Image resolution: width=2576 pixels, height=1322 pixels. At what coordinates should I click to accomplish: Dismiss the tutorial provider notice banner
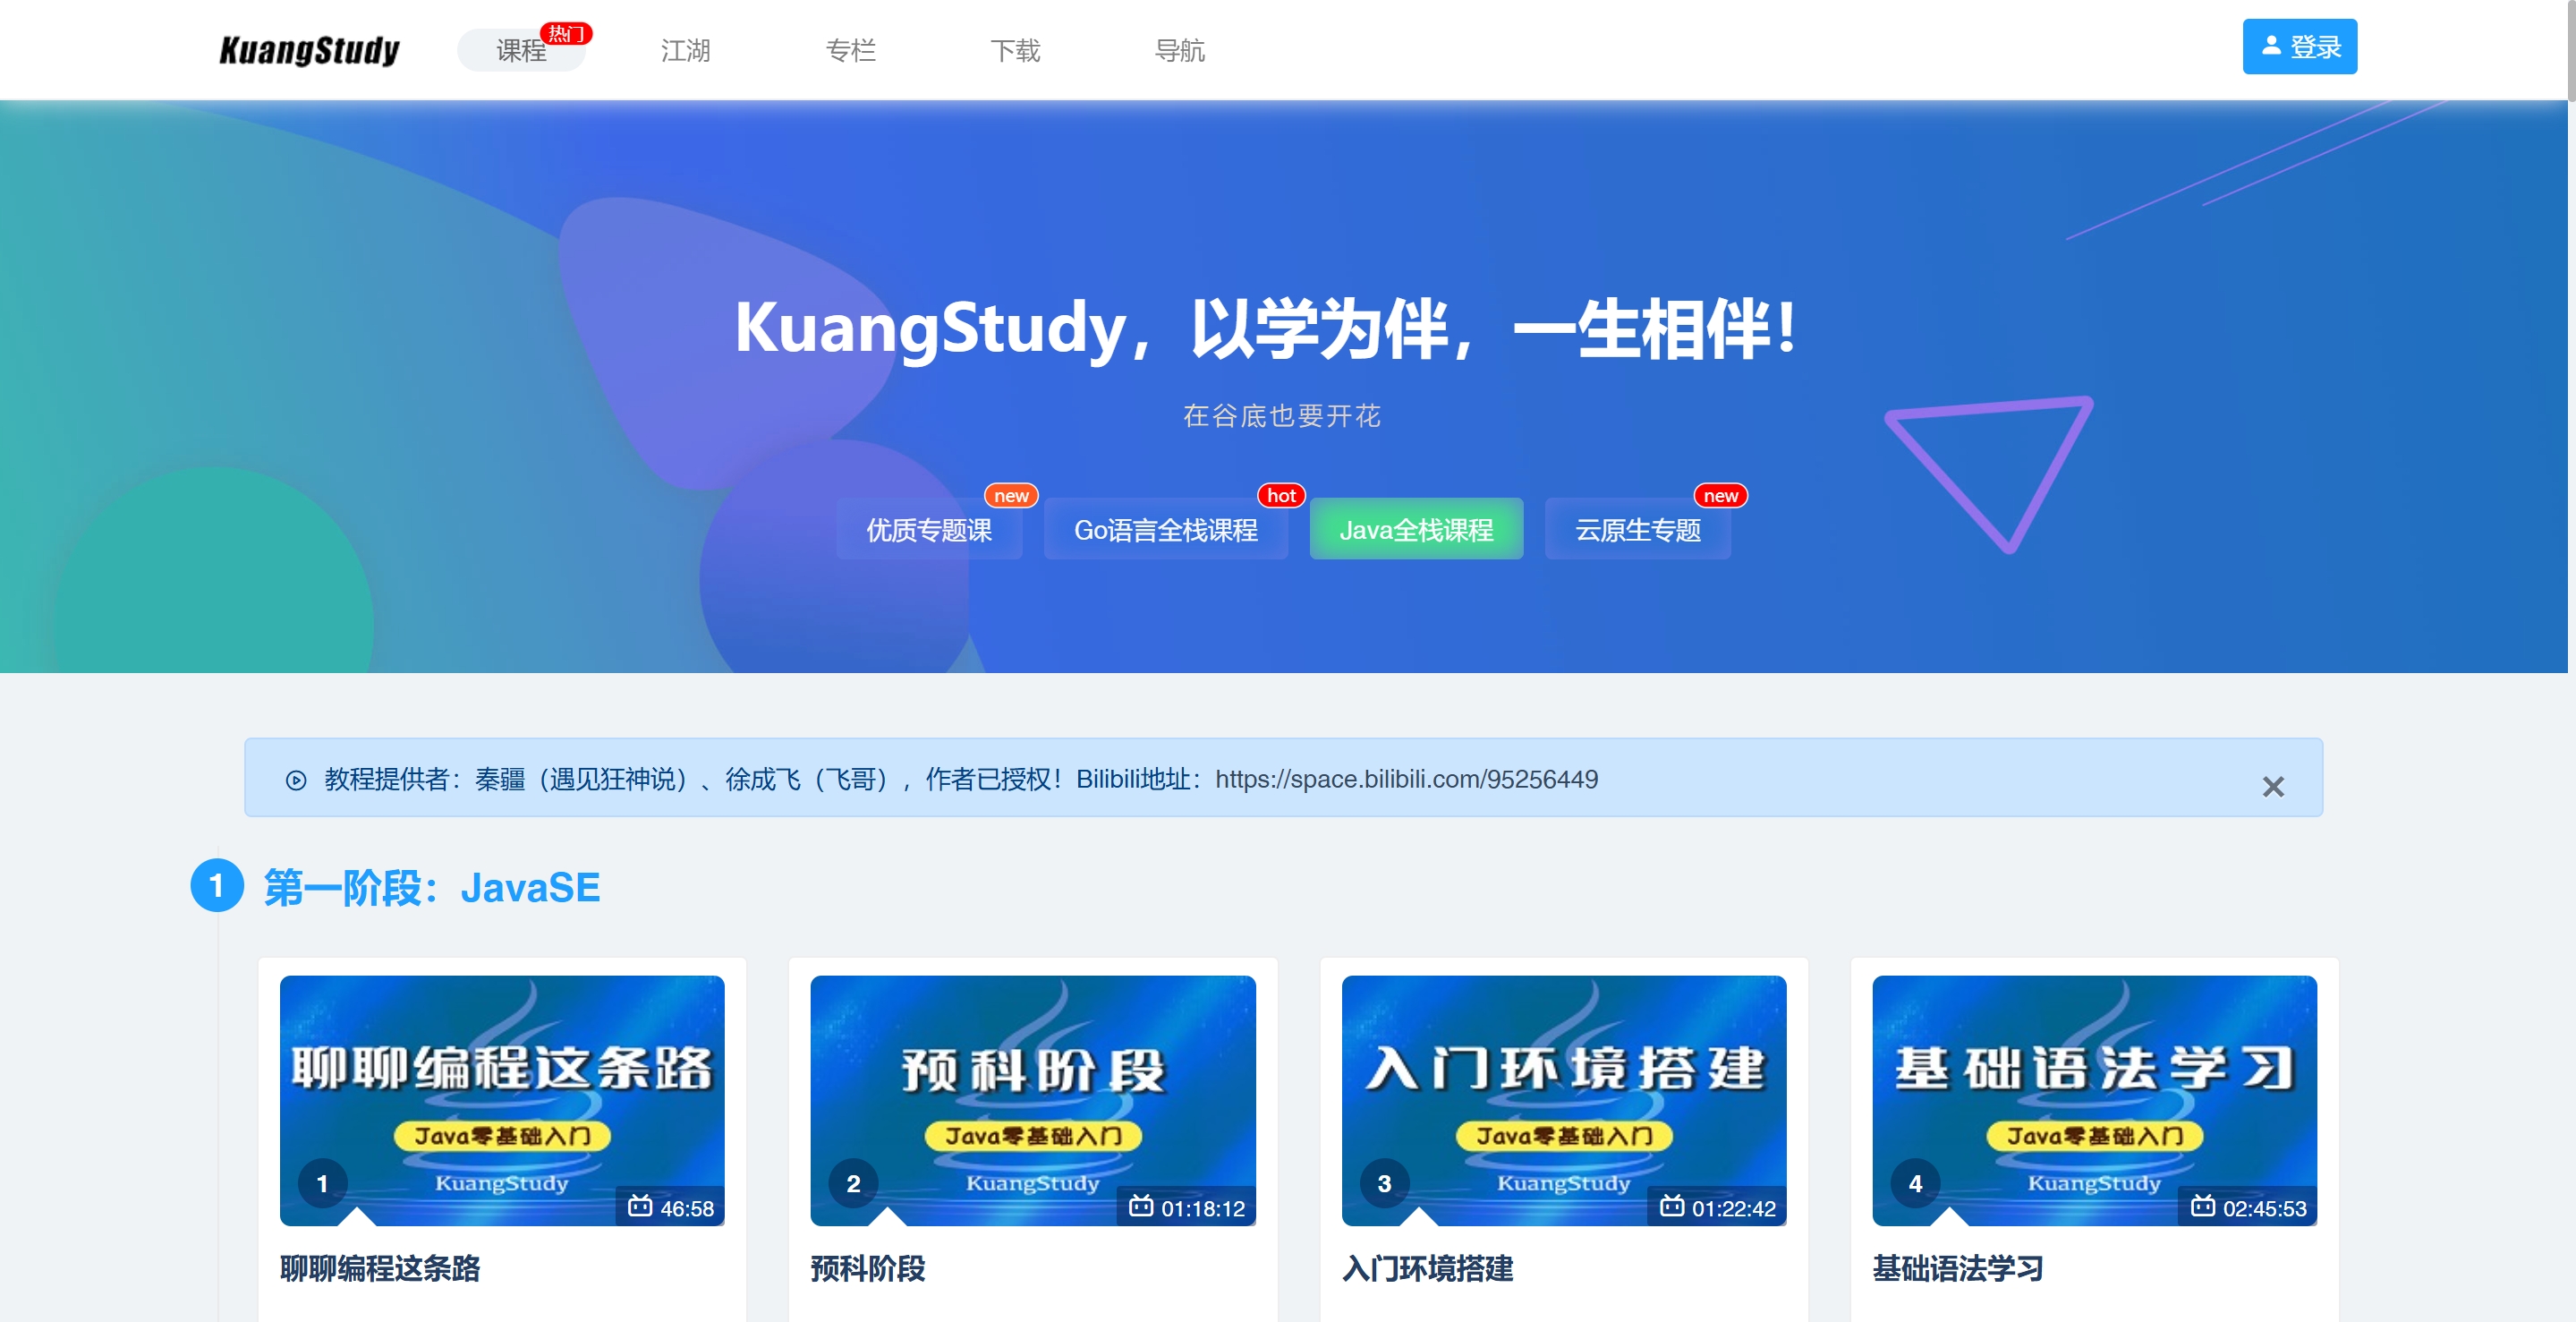click(x=2272, y=787)
